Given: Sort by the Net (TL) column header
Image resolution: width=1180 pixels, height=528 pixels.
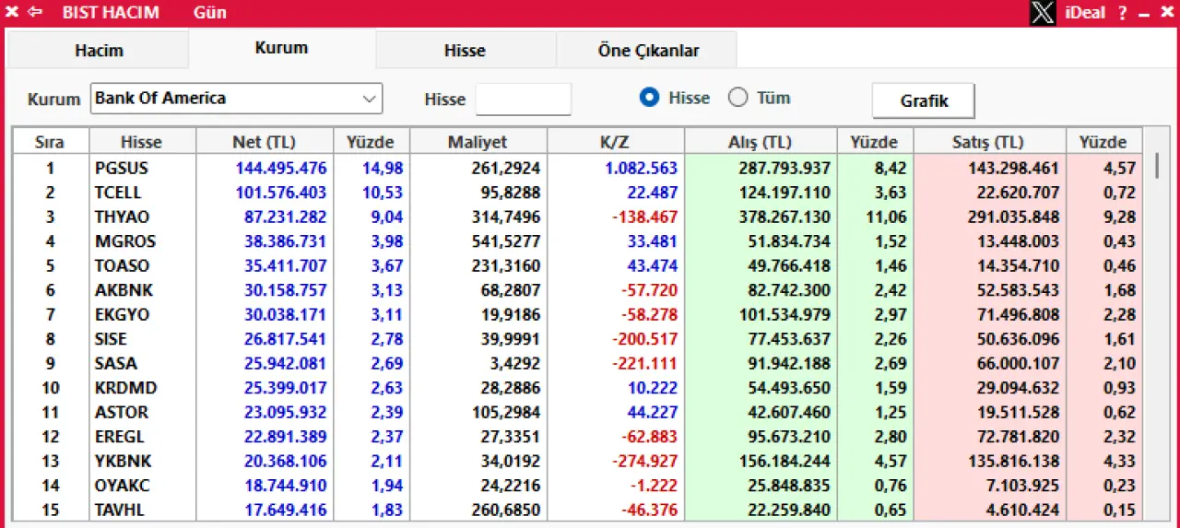Looking at the screenshot, I should (264, 142).
